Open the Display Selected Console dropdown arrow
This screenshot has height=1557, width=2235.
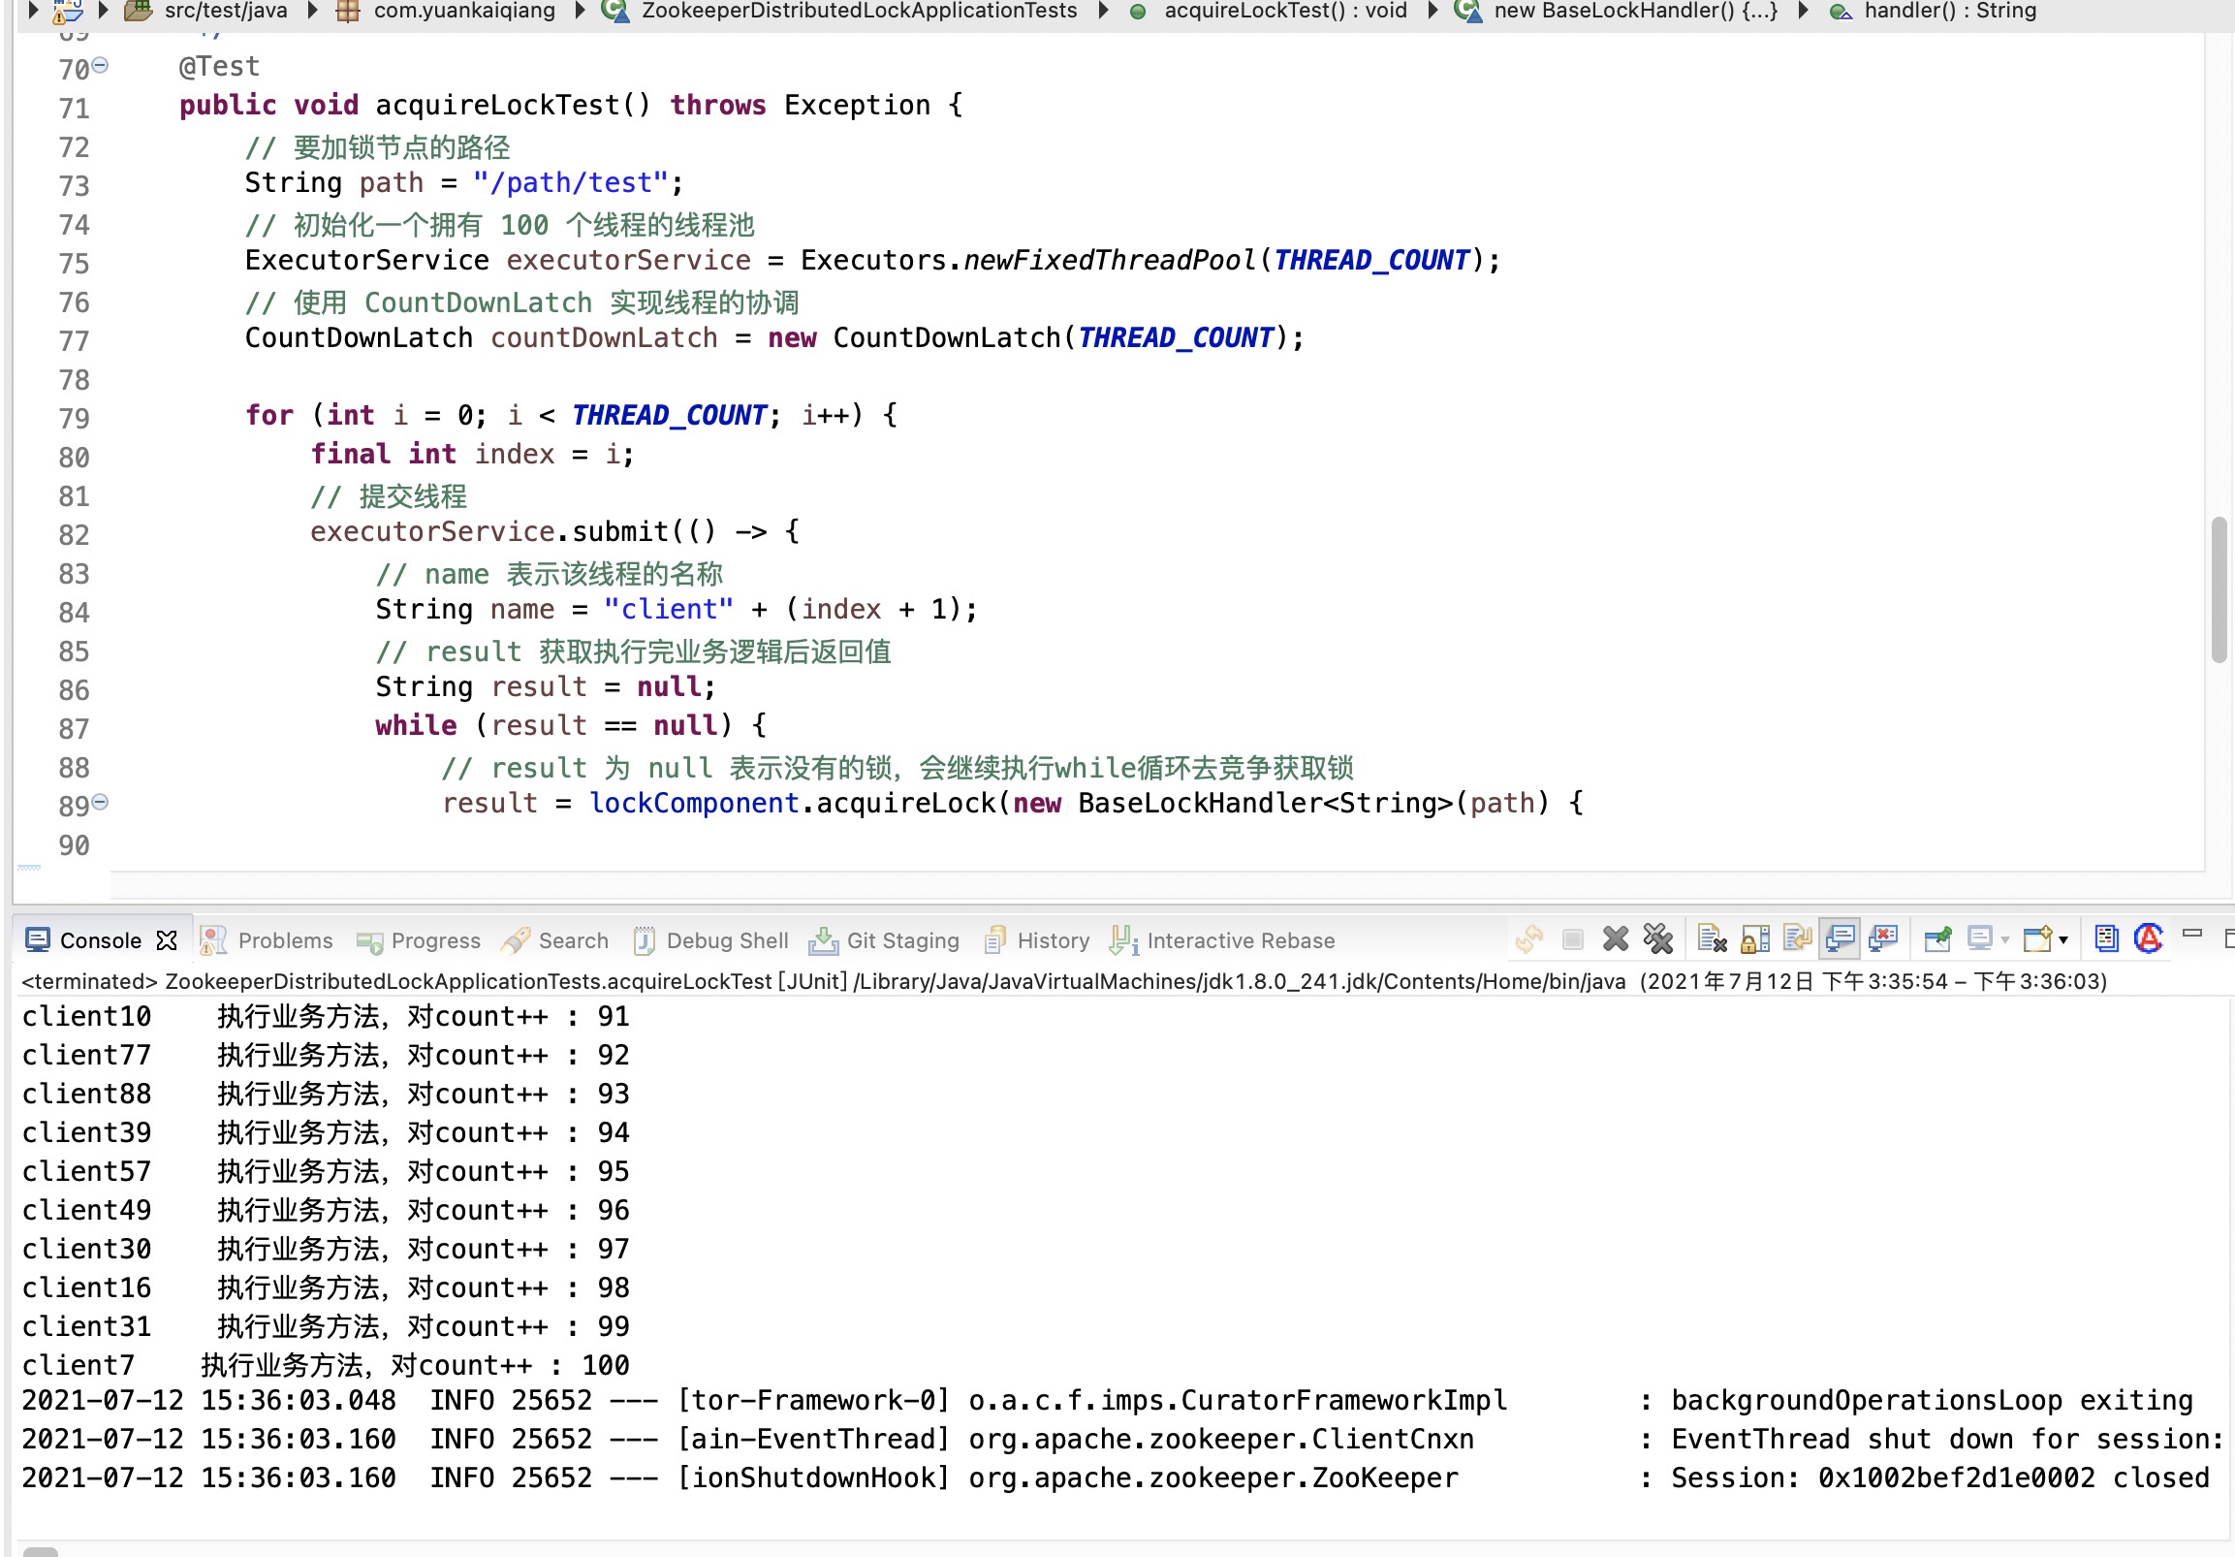point(2005,940)
